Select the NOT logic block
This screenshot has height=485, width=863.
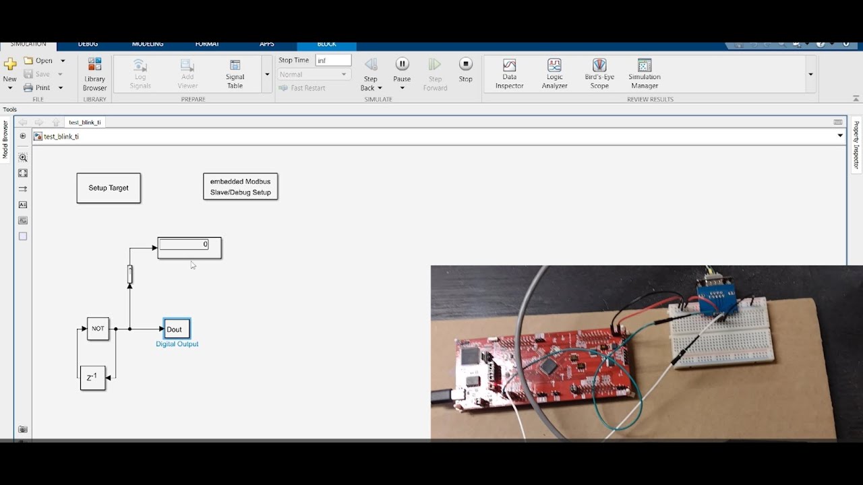(98, 329)
